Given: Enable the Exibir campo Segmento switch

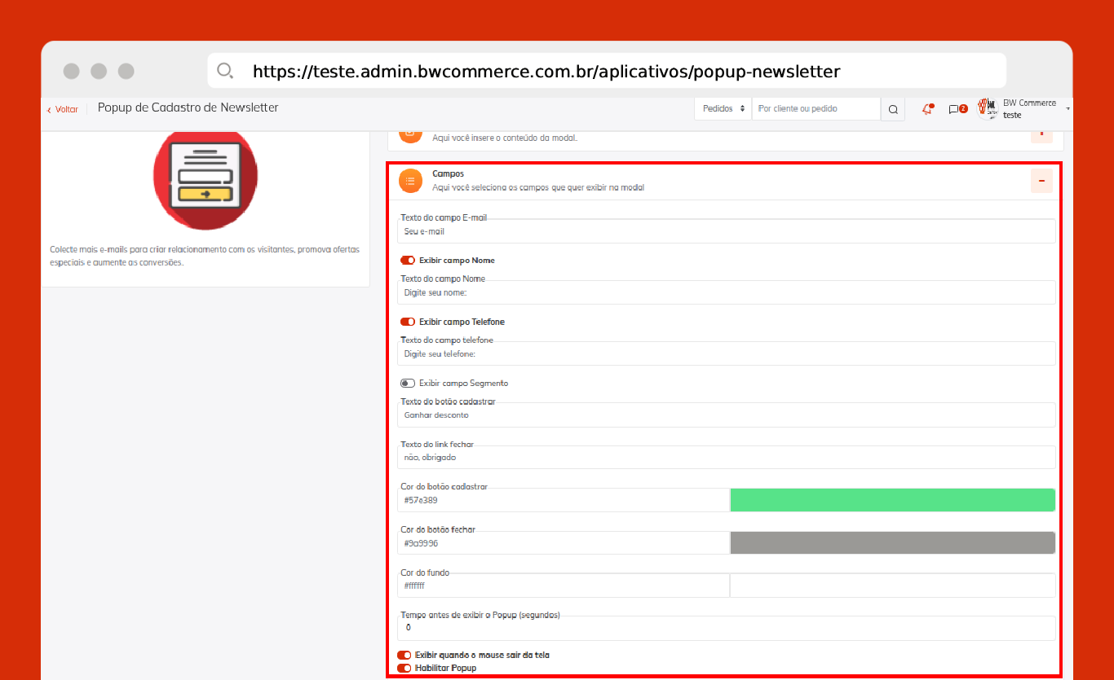Looking at the screenshot, I should coord(408,383).
